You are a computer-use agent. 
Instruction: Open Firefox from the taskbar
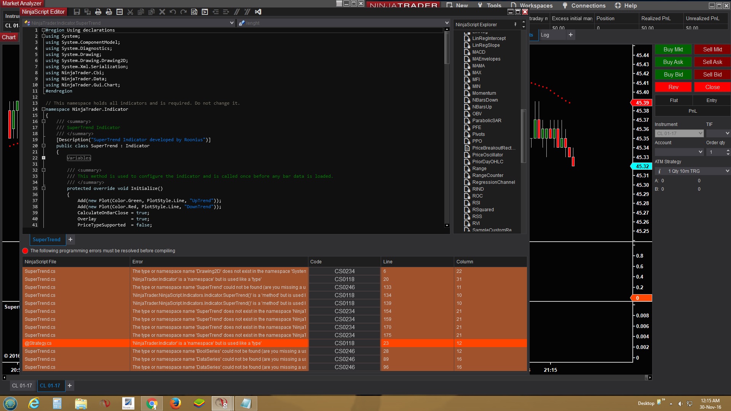pyautogui.click(x=175, y=403)
